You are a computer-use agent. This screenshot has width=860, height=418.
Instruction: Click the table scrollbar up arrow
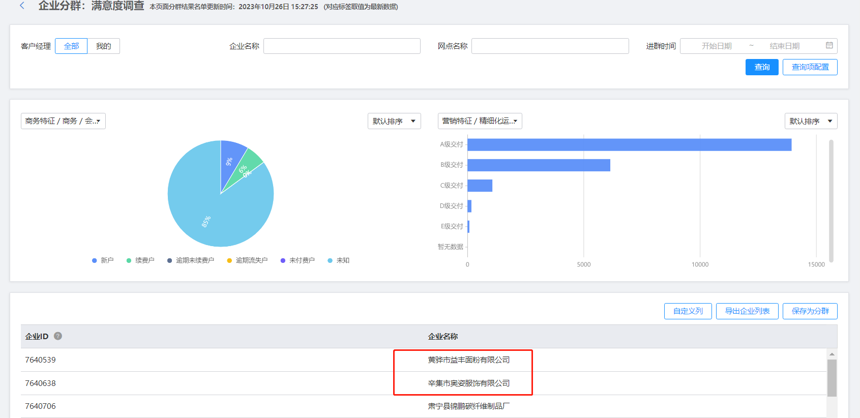(832, 354)
